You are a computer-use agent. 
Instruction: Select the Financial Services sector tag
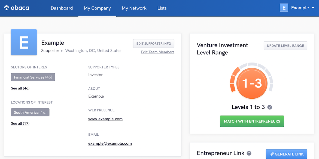[x=33, y=77]
